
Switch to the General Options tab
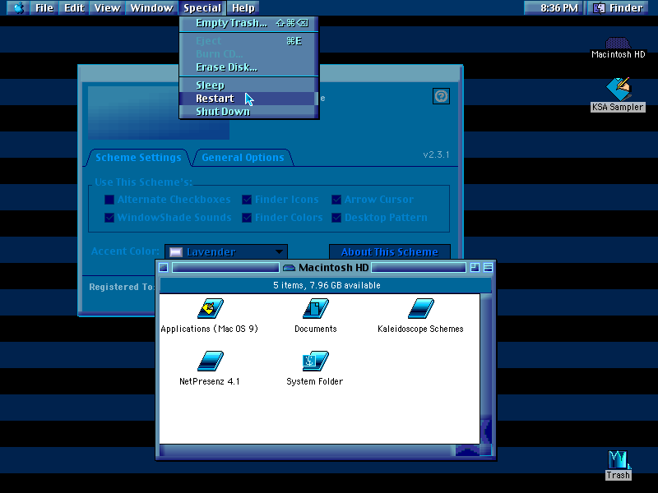pos(243,158)
